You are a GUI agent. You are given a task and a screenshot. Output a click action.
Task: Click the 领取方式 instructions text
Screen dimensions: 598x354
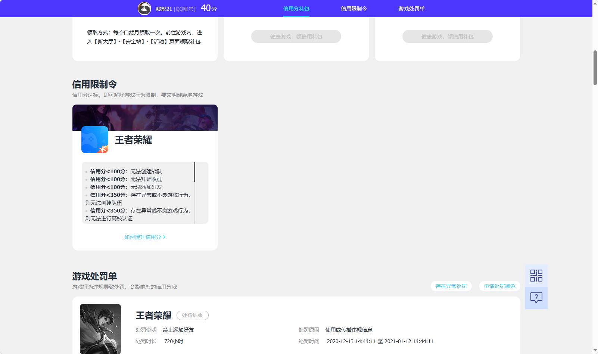tap(145, 37)
